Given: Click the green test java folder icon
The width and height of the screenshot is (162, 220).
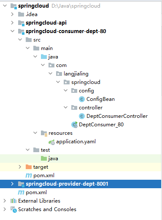Looking at the screenshot, I should (44, 159).
